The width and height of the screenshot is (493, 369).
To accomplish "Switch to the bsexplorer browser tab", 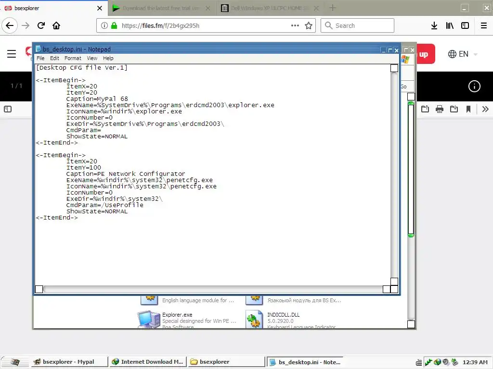I will (53, 8).
